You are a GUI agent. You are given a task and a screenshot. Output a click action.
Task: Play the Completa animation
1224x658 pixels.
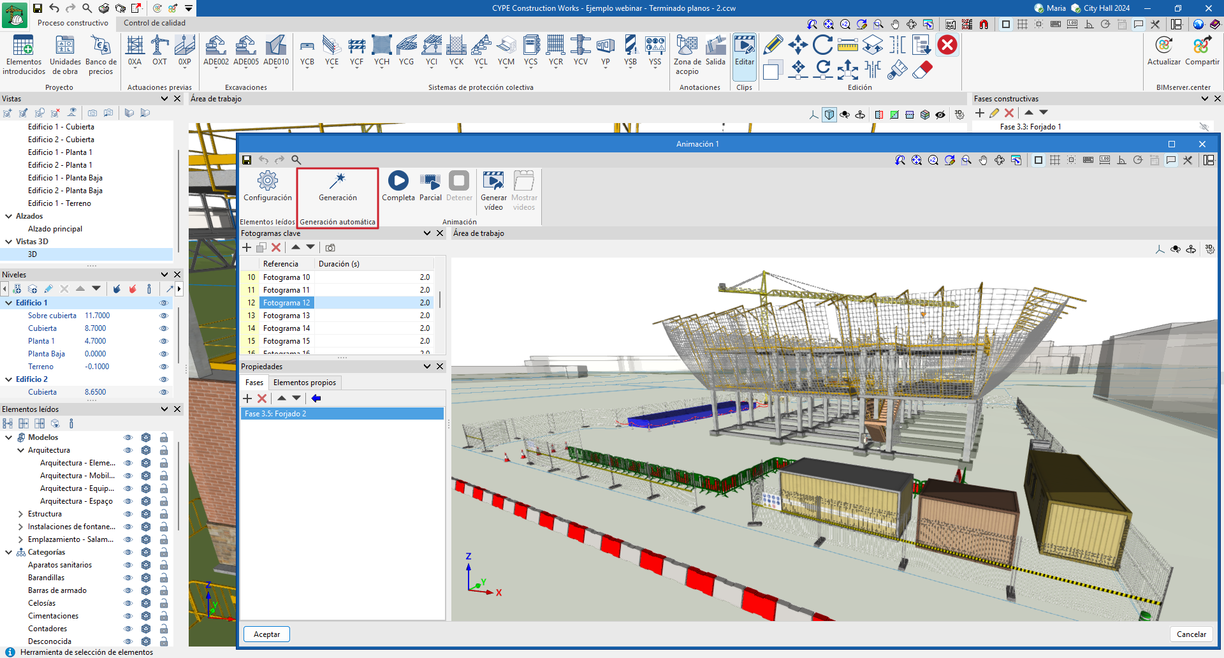pos(398,182)
